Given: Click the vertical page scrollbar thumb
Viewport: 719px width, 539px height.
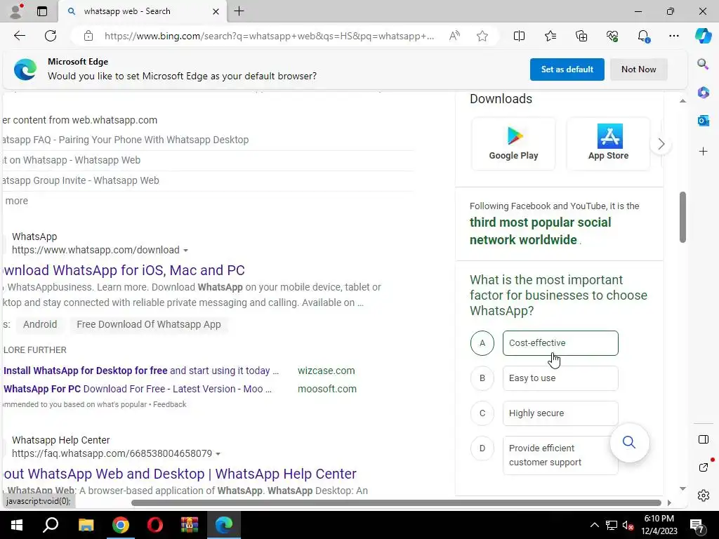Looking at the screenshot, I should (682, 218).
